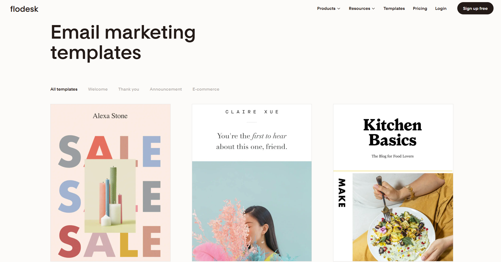Click the Sign up free button
The image size is (501, 262).
pos(475,8)
